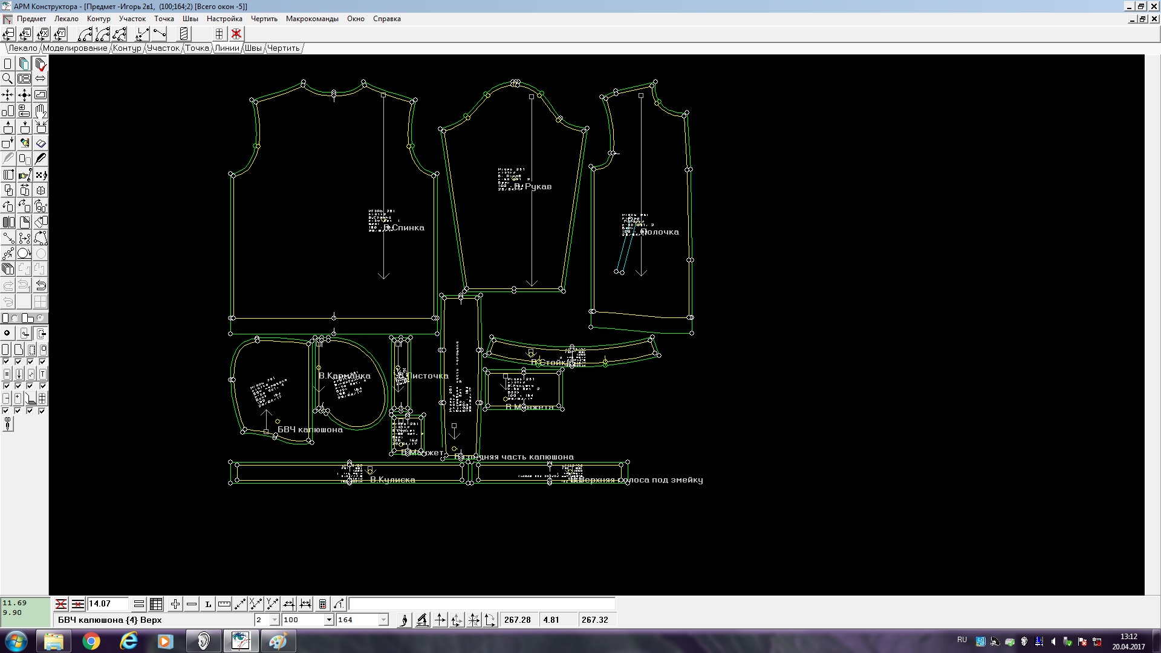Expand the dropdown showing value 100

click(x=329, y=620)
